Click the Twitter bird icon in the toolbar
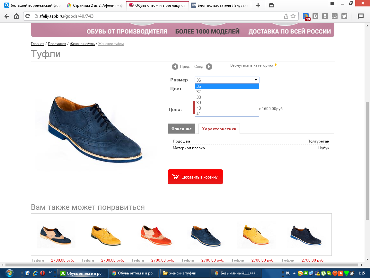Screen dimensions: 370x278 click(344, 16)
